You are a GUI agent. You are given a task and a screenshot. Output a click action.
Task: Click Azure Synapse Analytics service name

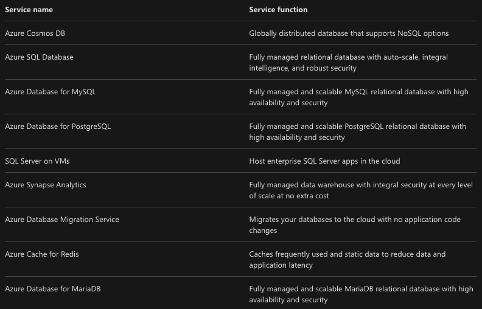pos(46,185)
